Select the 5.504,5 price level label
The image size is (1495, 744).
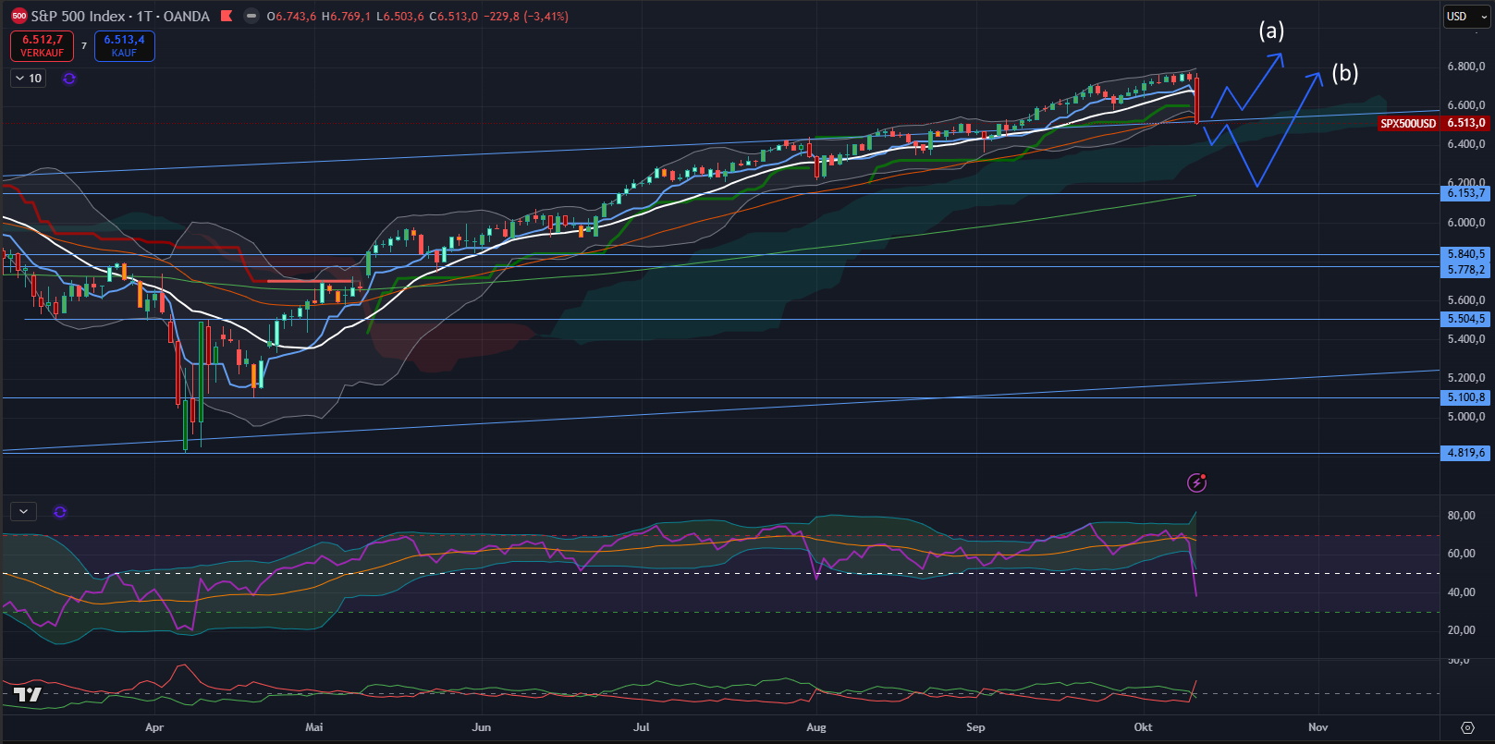1465,319
